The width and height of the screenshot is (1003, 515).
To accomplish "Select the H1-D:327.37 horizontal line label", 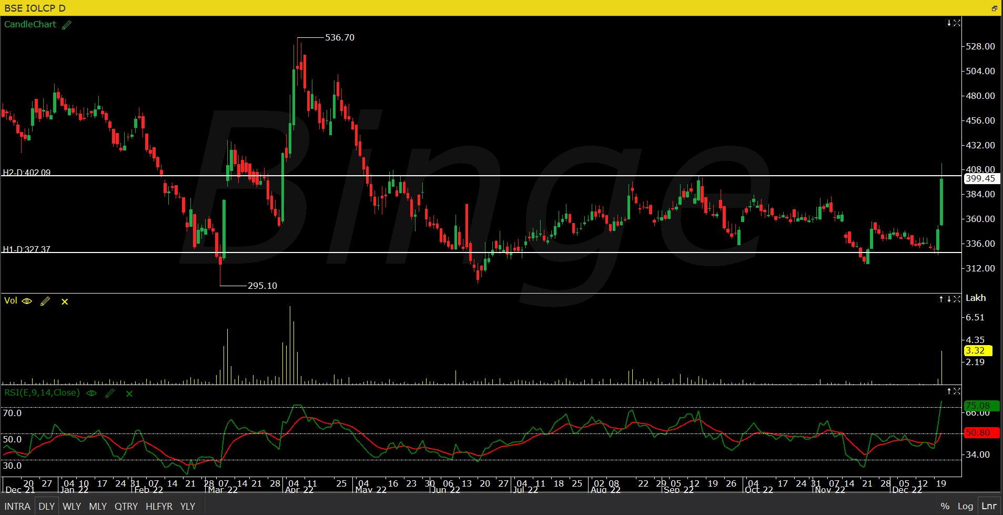I will pyautogui.click(x=27, y=249).
